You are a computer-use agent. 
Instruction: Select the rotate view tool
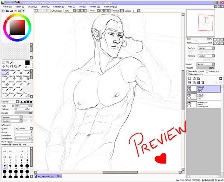(12, 66)
